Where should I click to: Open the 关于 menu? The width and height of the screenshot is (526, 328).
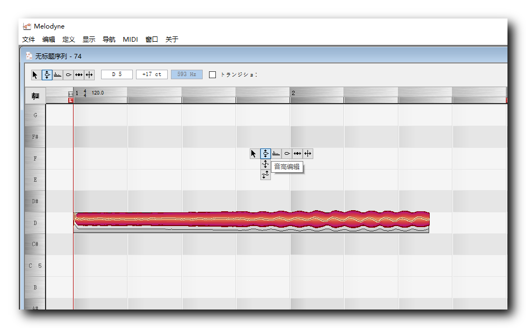click(172, 40)
